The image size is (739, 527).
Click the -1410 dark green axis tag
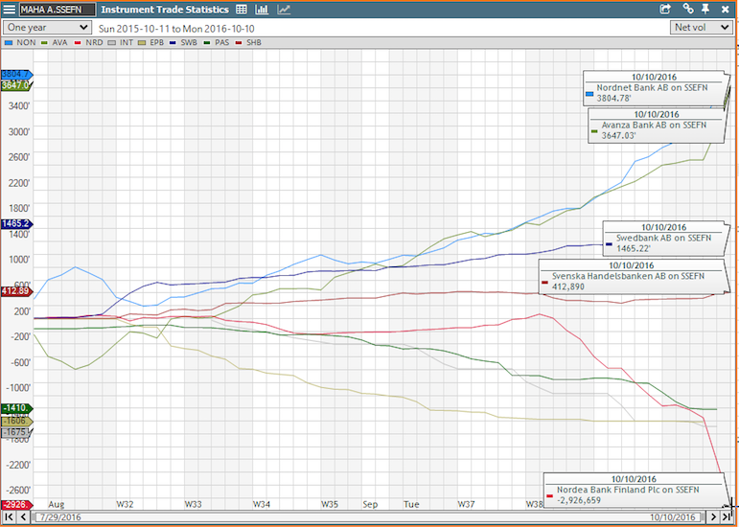(16, 408)
